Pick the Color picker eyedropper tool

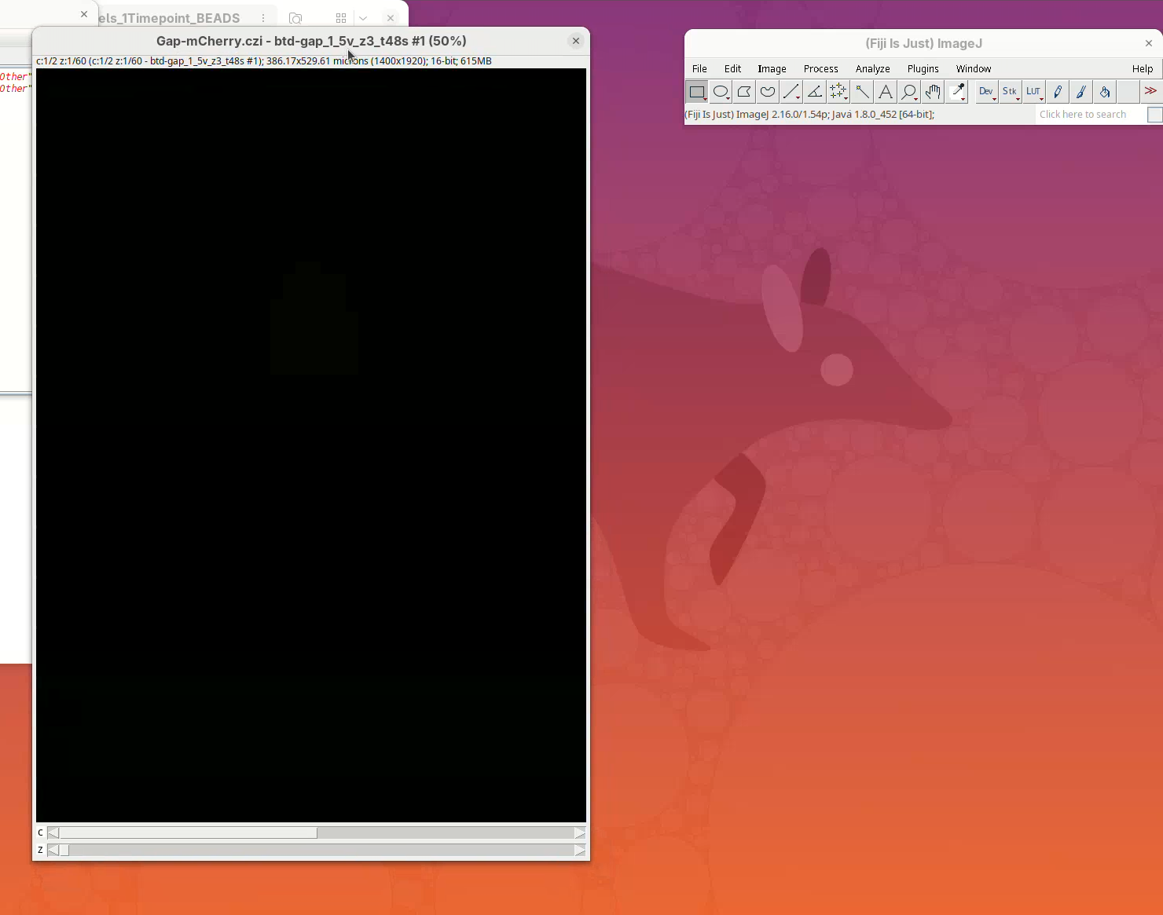coord(957,92)
